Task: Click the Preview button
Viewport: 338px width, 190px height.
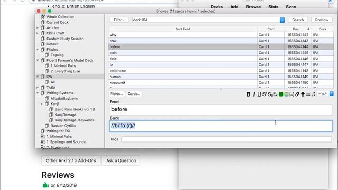Action: coord(322,20)
